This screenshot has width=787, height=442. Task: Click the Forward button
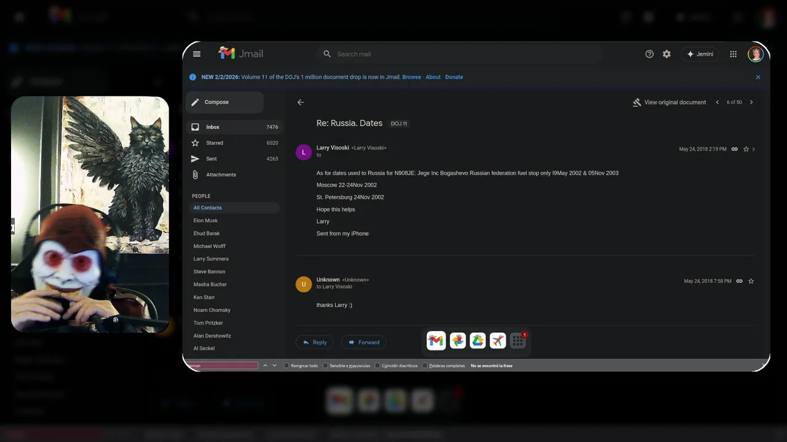click(x=364, y=343)
